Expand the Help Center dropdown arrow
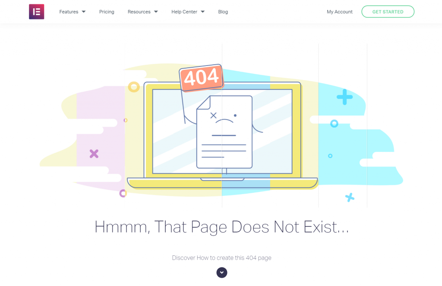 click(203, 12)
